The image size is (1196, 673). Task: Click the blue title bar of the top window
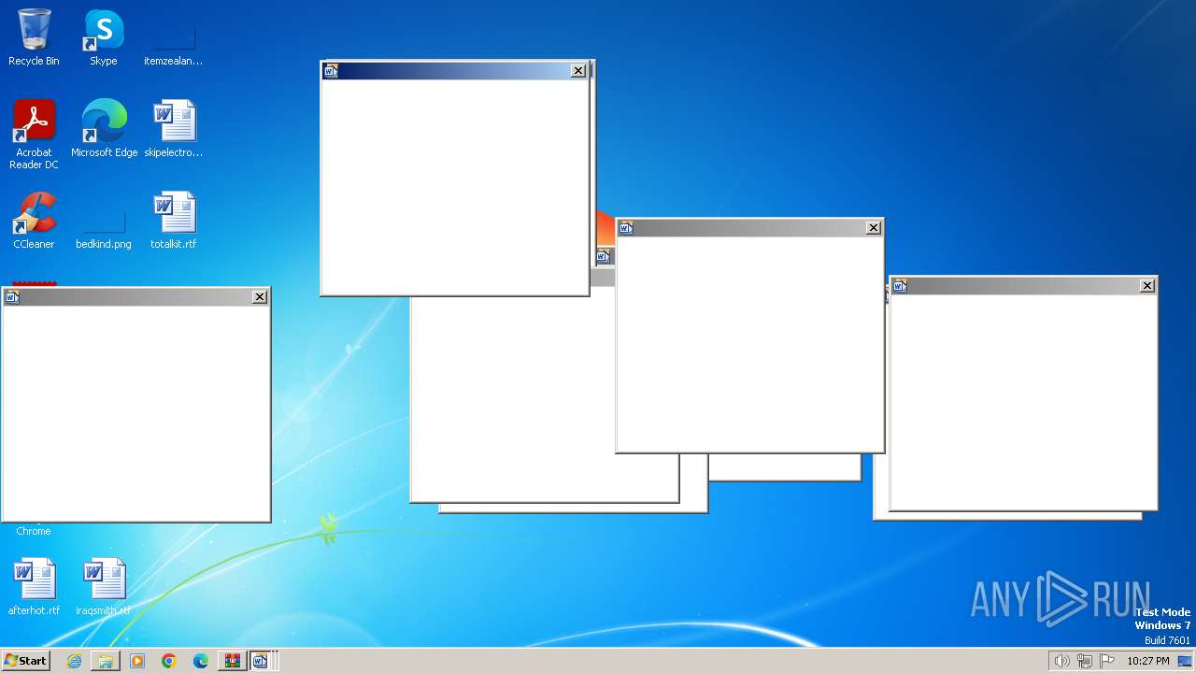(454, 71)
